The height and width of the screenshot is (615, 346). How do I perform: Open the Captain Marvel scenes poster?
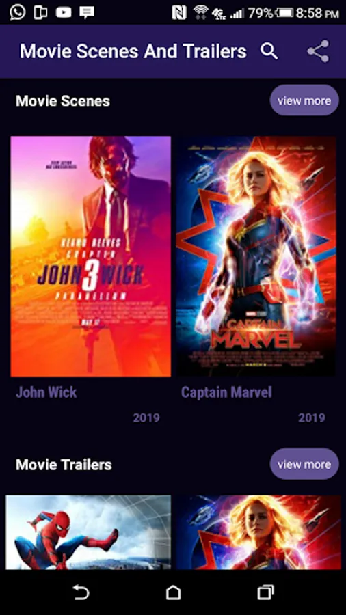tap(256, 256)
